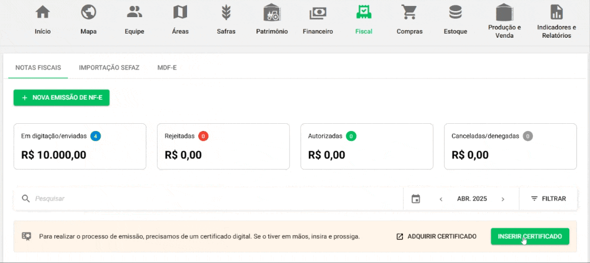Select the Compras shopping cart icon

coord(409,12)
